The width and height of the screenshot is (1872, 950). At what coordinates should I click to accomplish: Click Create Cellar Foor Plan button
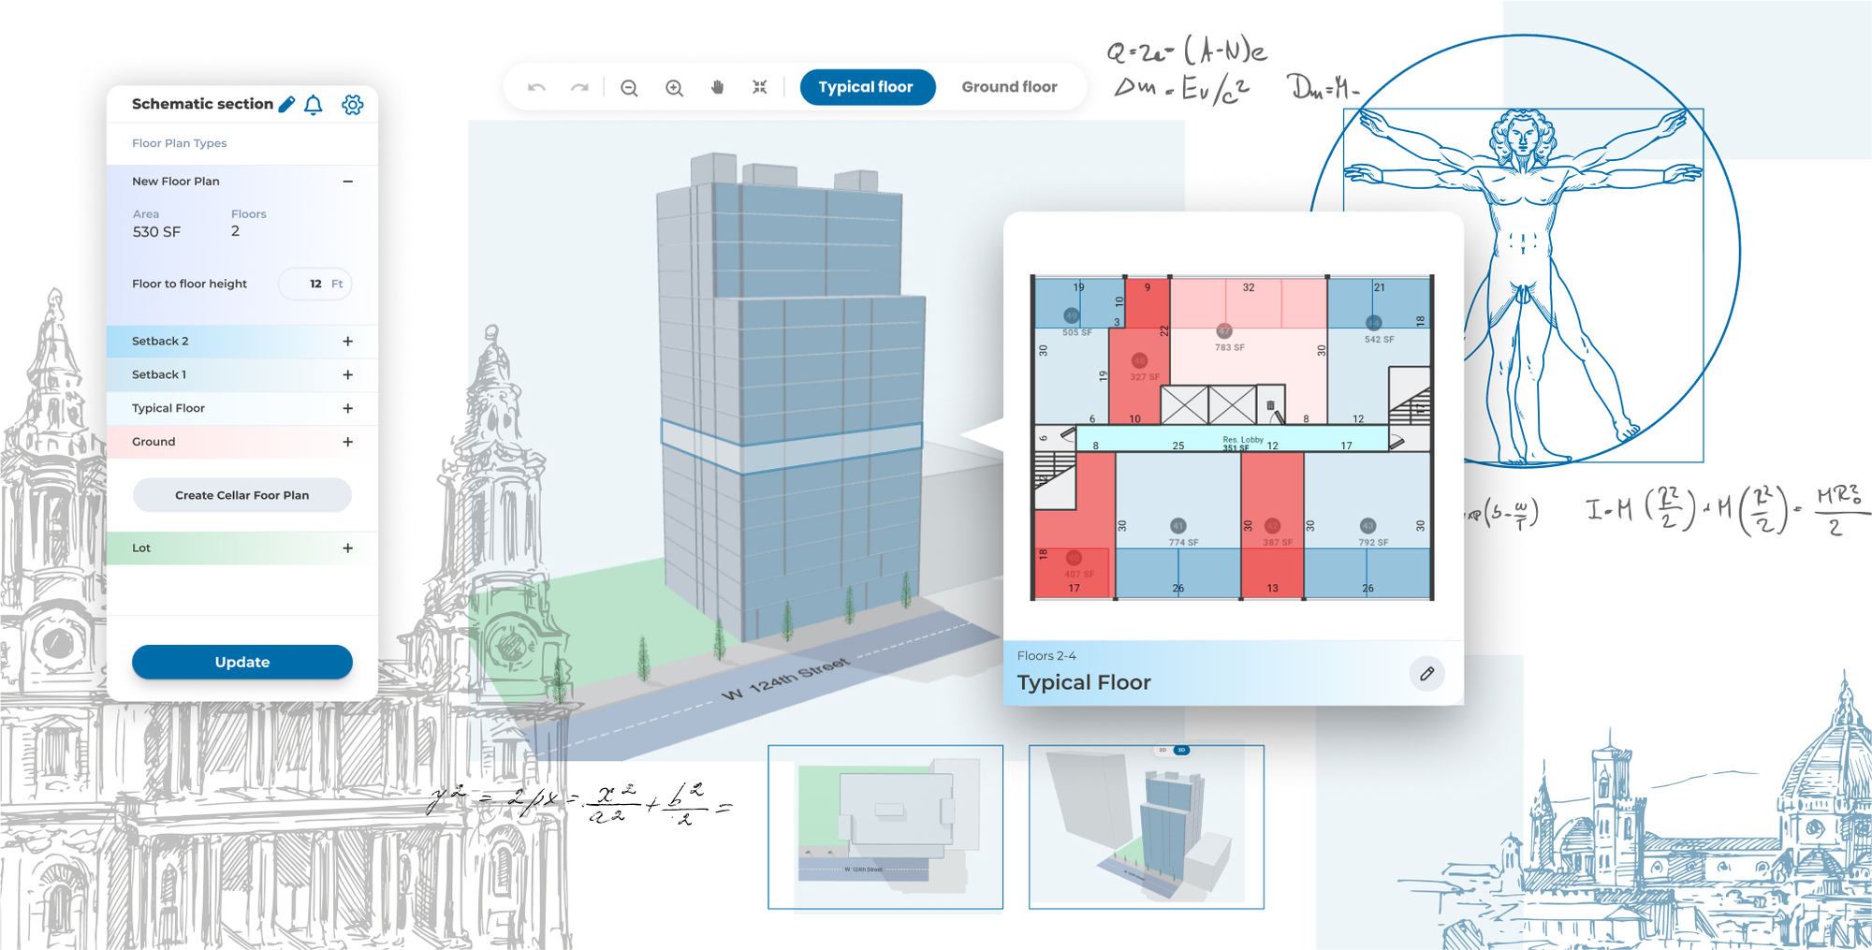point(242,495)
